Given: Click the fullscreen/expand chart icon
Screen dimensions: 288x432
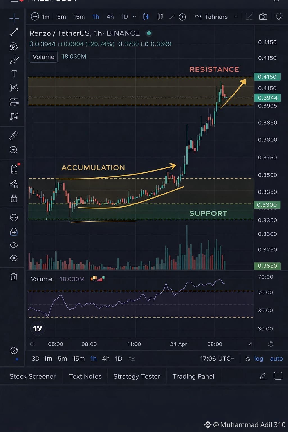Looking at the screenshot, I should (249, 17).
